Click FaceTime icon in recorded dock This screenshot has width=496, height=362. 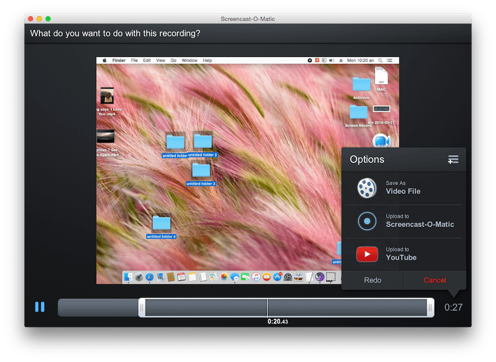point(245,277)
